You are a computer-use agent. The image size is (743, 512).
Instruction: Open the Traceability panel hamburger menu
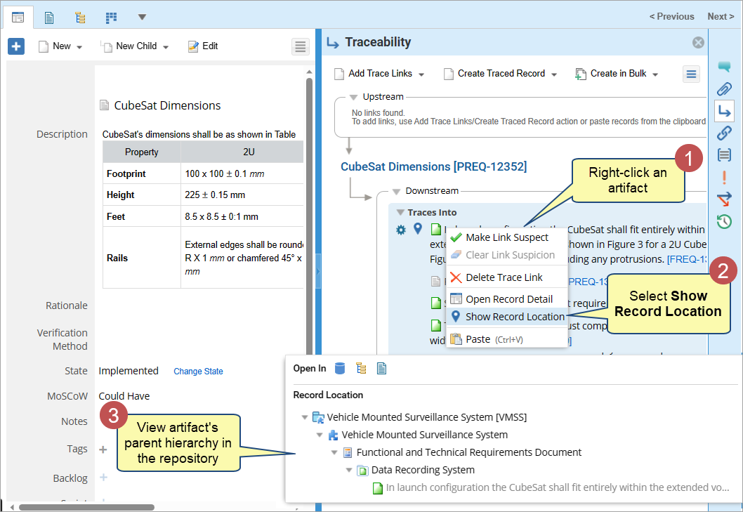point(691,74)
